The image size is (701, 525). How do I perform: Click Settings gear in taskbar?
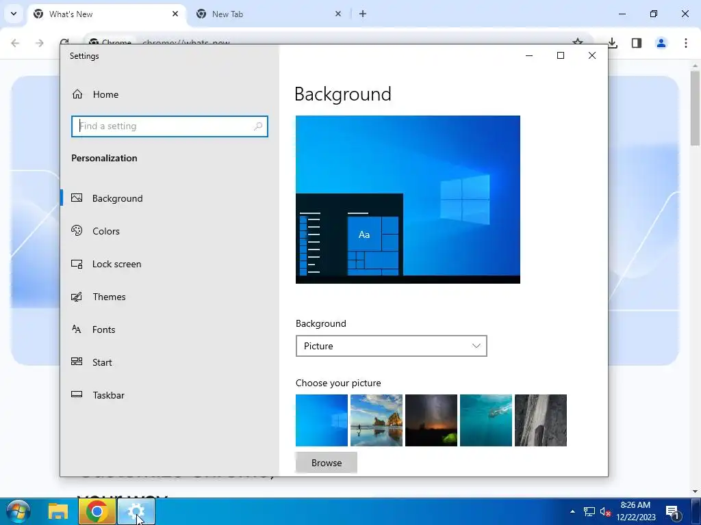tap(136, 511)
